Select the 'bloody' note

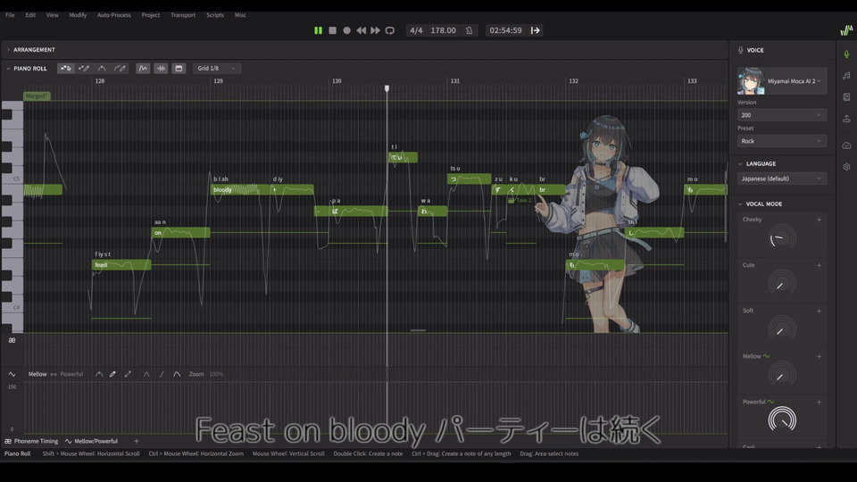pos(240,189)
